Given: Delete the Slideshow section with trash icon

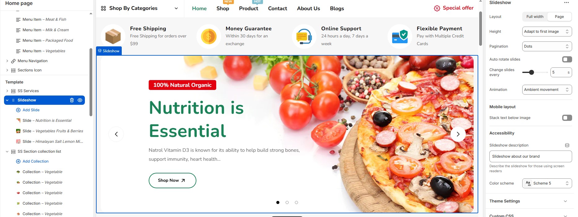Looking at the screenshot, I should 72,100.
